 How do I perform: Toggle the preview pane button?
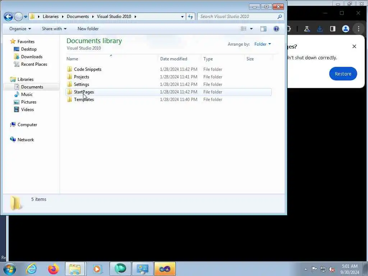(263, 29)
